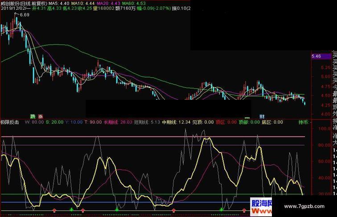Select the leftmost red up-arrow buy signal
The image size is (337, 217).
(54, 210)
